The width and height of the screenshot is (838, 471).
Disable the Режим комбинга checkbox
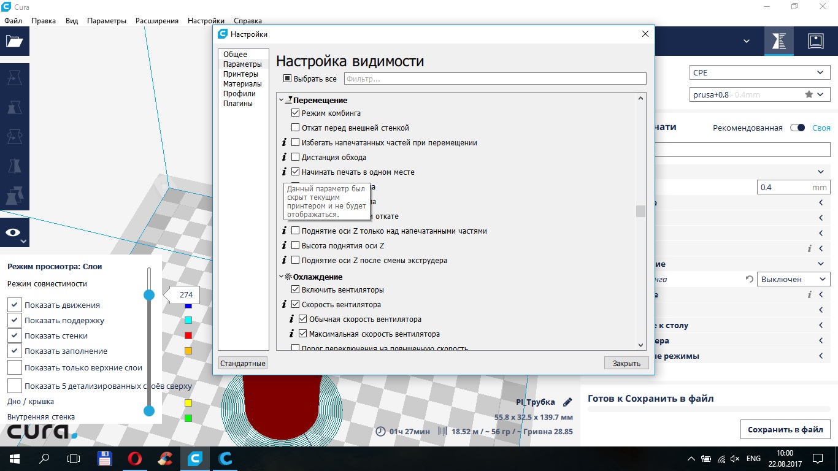[295, 113]
